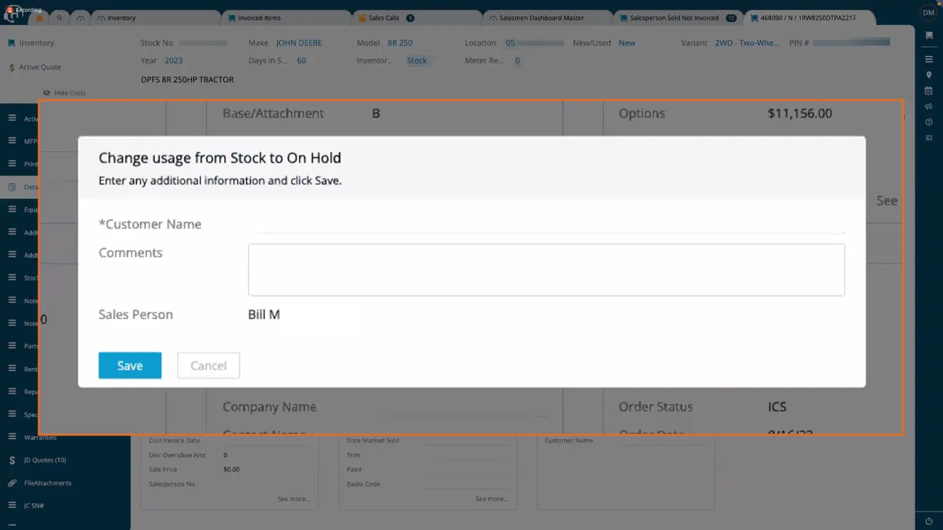Click inside the Comments text box
943x530 pixels.
tap(546, 270)
